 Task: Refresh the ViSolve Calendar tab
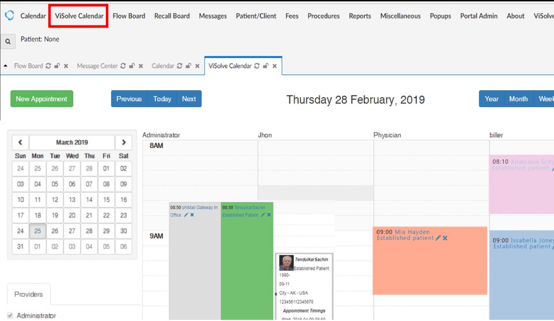coord(257,66)
